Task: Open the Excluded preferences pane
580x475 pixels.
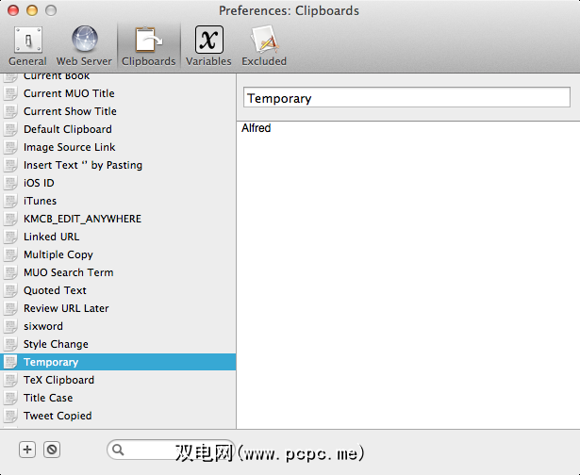Action: 264,46
